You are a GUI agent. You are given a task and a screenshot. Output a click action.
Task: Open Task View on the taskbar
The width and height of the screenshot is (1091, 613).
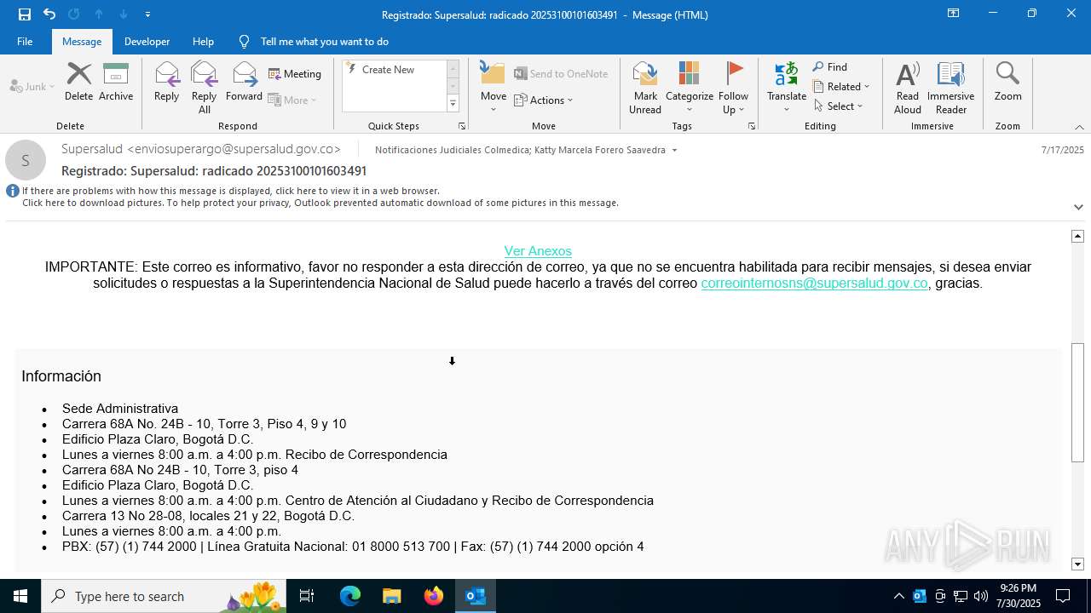(x=308, y=596)
